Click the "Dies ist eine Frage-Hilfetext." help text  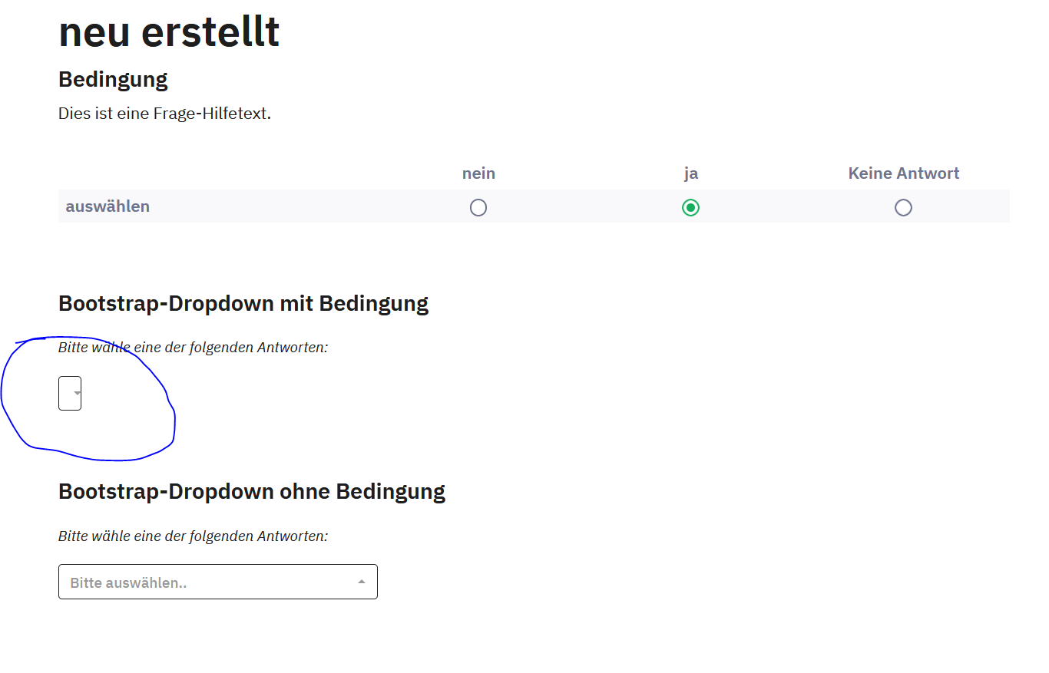(x=164, y=114)
